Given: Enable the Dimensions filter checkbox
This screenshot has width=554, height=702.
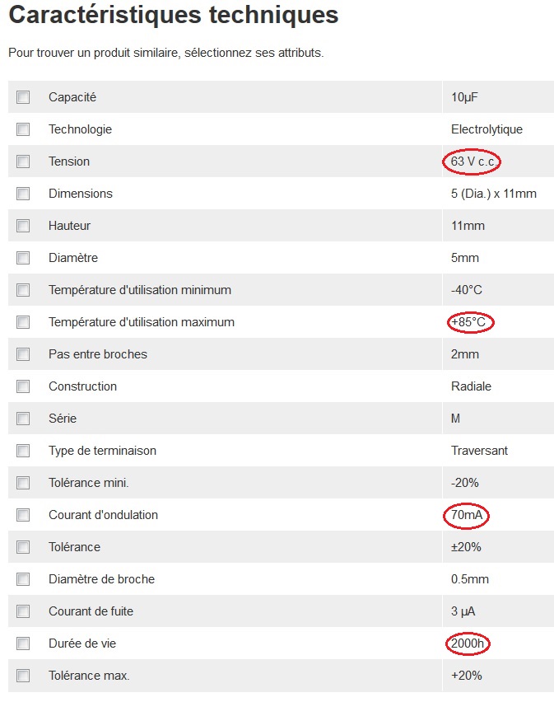Looking at the screenshot, I should tap(23, 194).
